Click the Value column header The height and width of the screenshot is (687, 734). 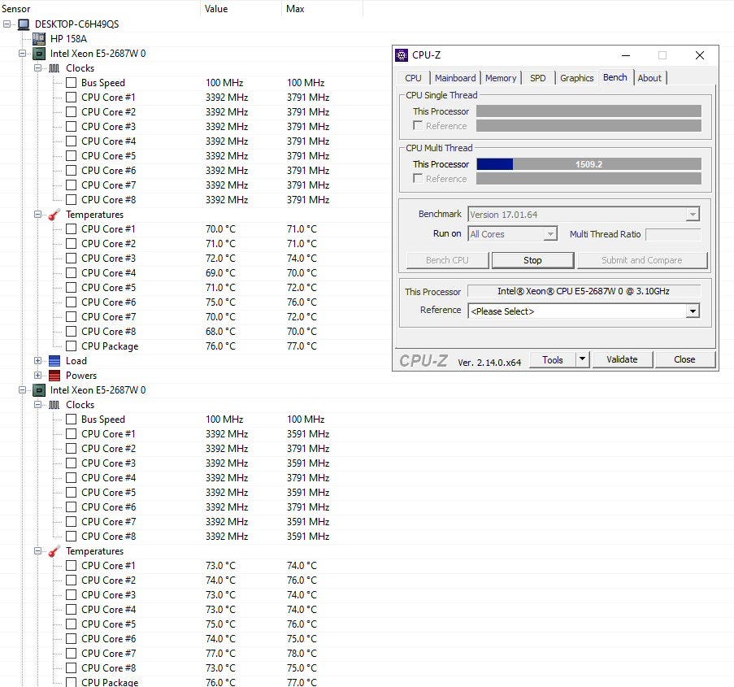point(241,8)
